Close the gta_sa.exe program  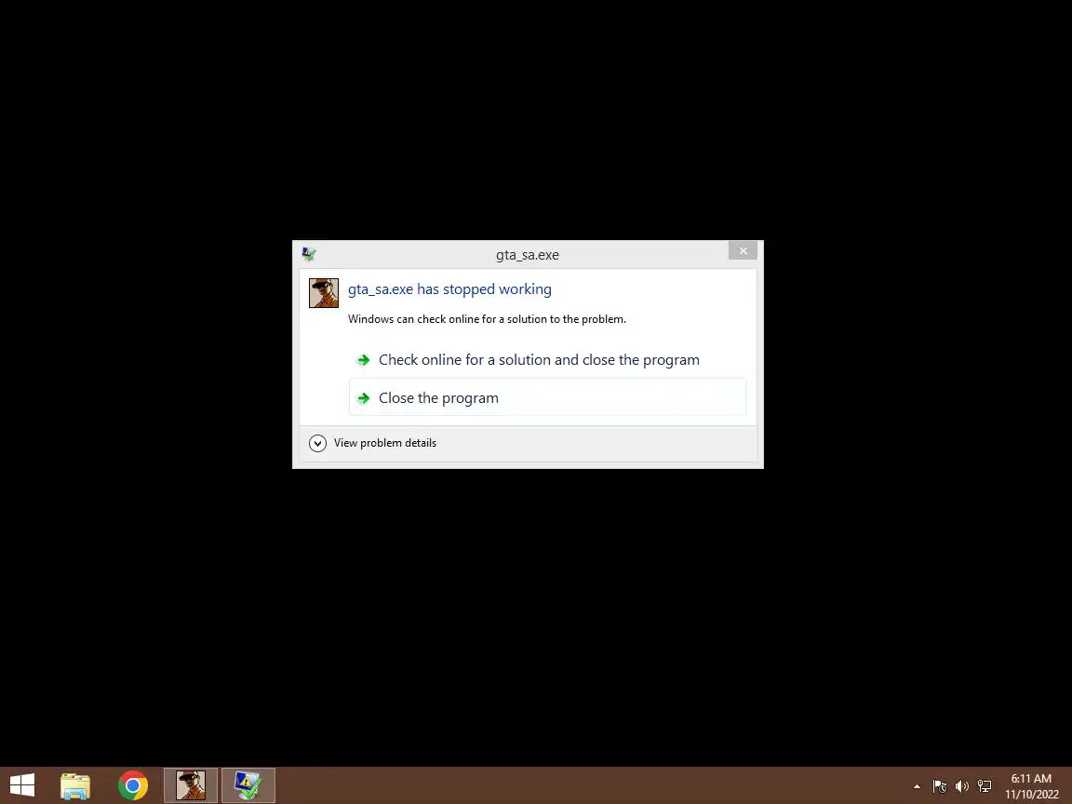click(x=547, y=397)
